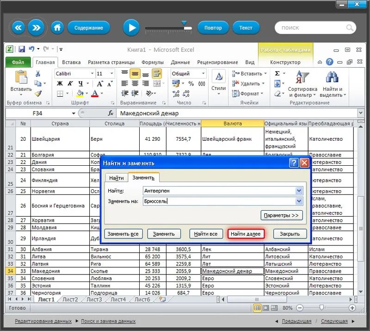Image resolution: width=370 pixels, height=331 pixels.
Task: Toggle bold formatting (Ж)
Action: point(60,83)
